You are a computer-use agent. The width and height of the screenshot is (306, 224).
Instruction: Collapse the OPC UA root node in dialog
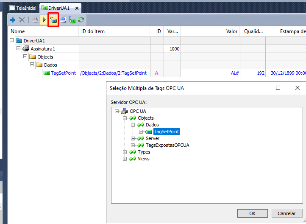[x=117, y=111]
